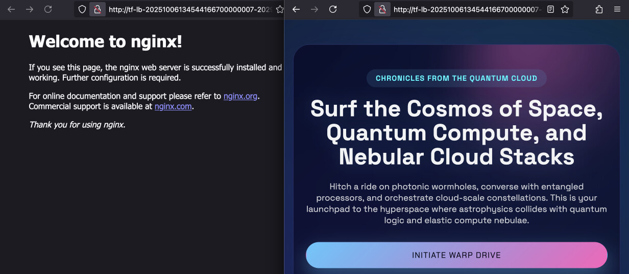Reload the nginx welcome page in left window
The image size is (629, 274).
tap(48, 9)
